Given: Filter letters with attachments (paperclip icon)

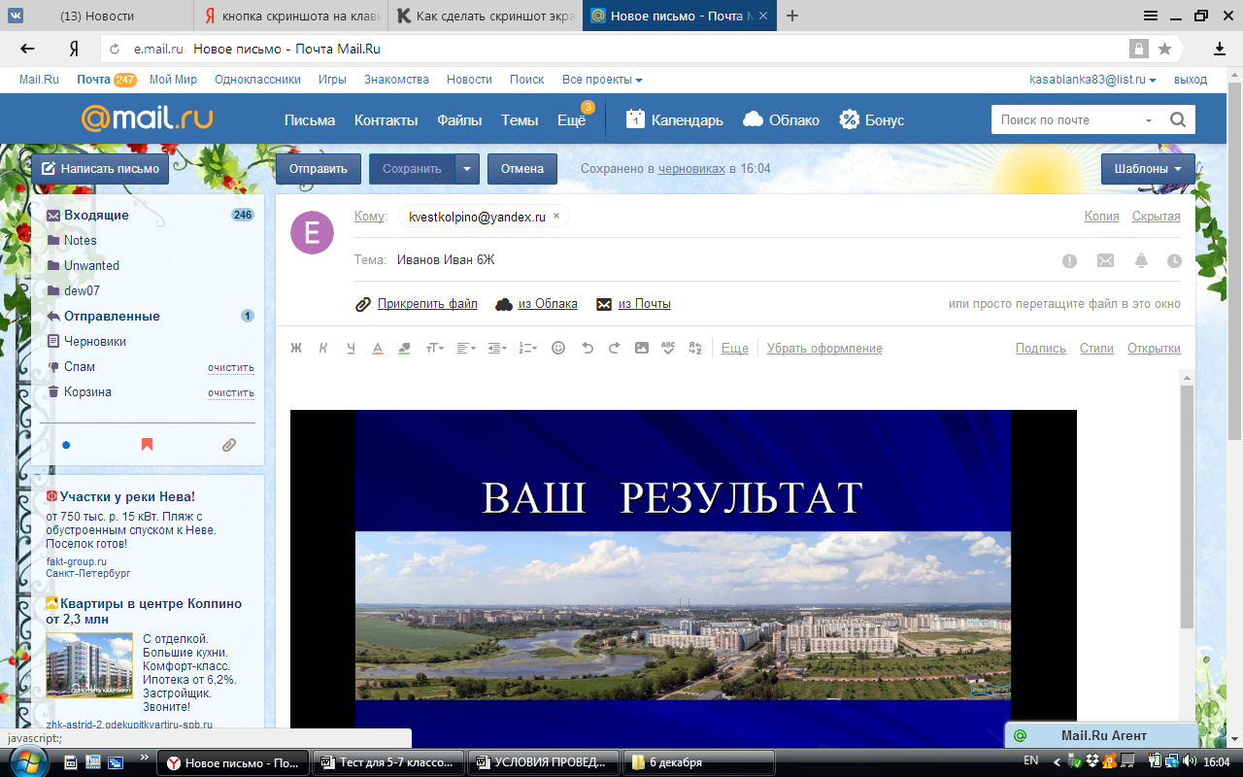Looking at the screenshot, I should [229, 445].
